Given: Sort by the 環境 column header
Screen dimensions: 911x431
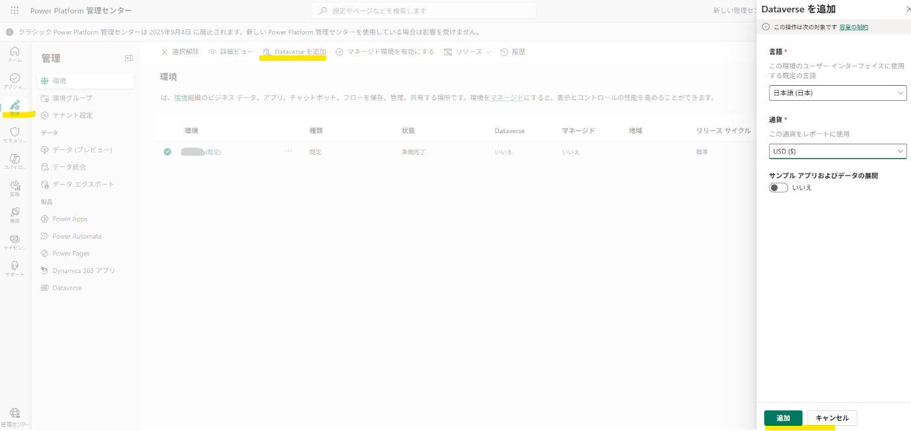Looking at the screenshot, I should tap(191, 131).
